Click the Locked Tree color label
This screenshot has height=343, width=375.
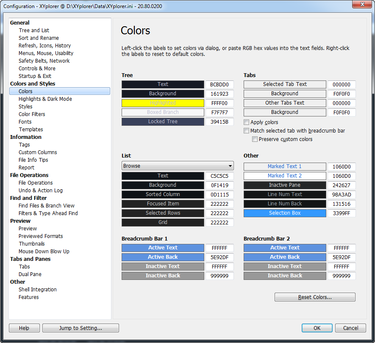point(162,122)
